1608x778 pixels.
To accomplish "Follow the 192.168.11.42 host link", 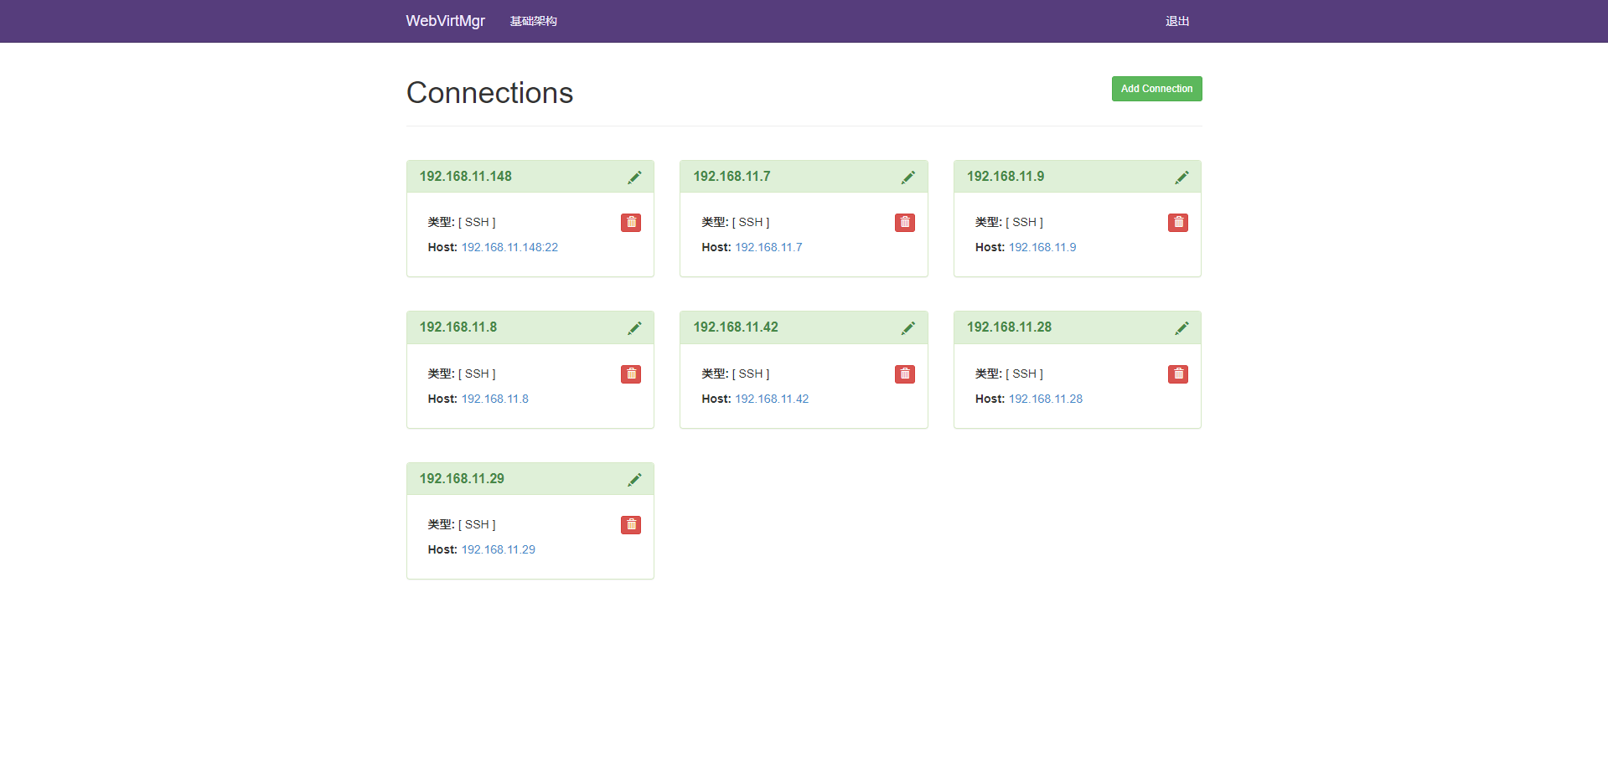I will tap(772, 399).
